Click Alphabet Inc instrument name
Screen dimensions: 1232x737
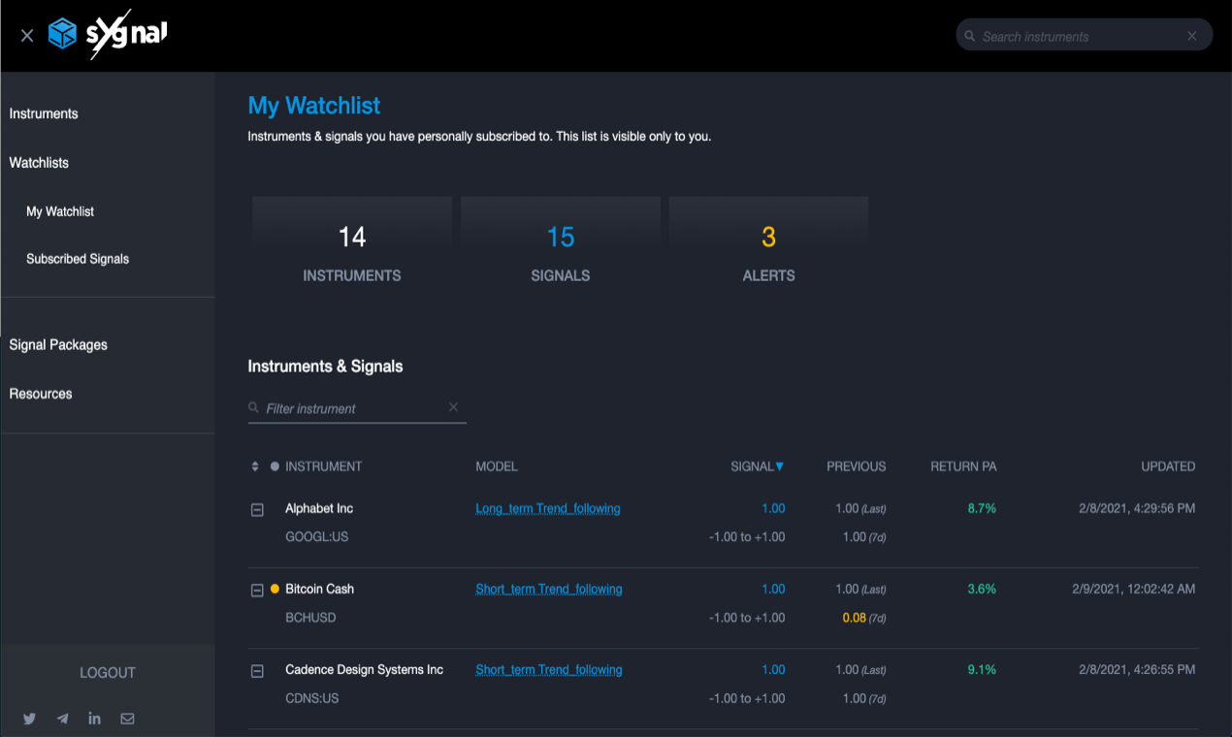(319, 508)
